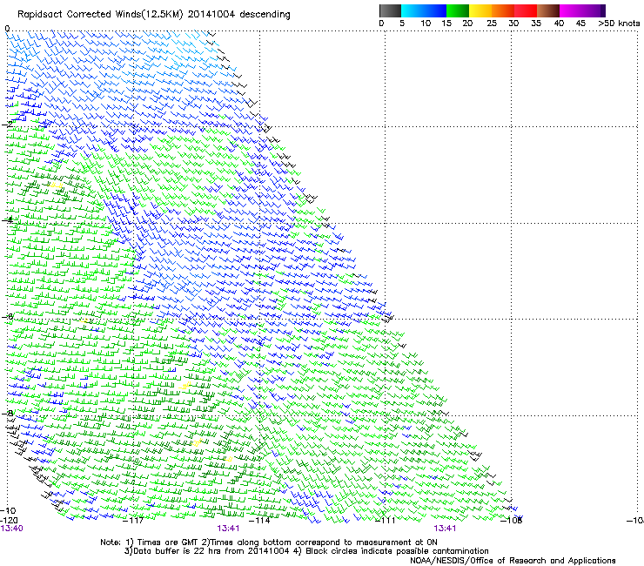Click the '13:41' time label left of -114
Image resolution: width=644 pixels, height=566 pixels.
coord(228,529)
